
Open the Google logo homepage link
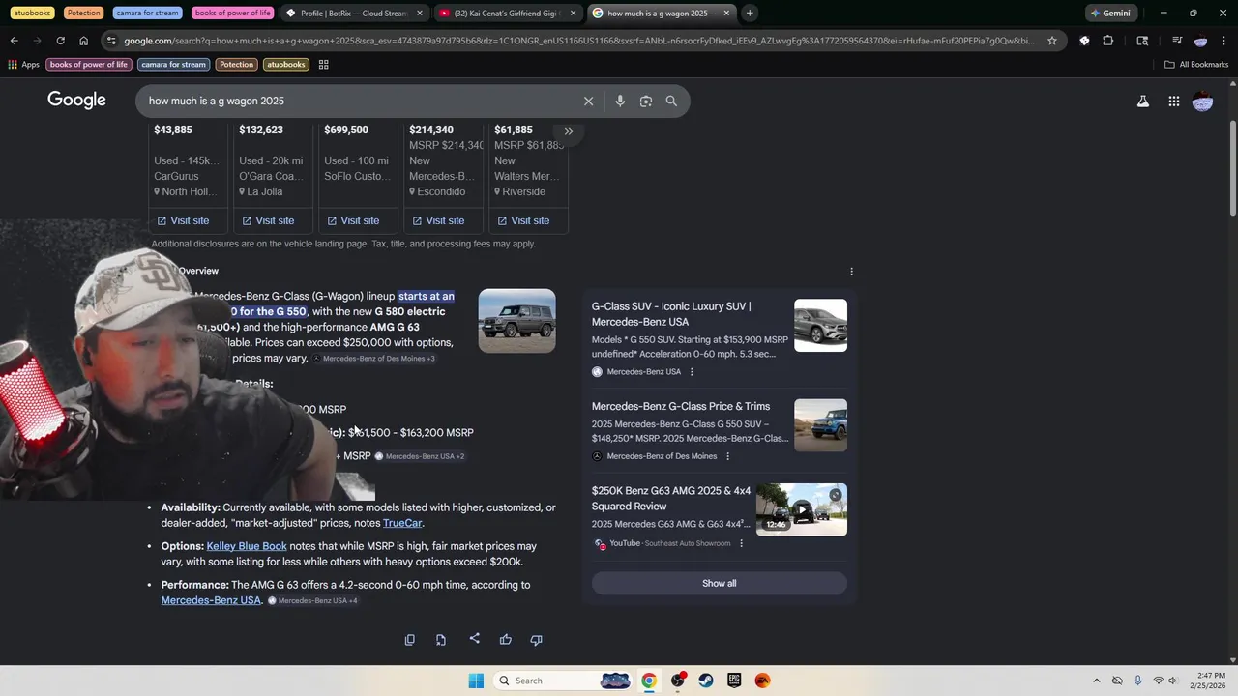click(76, 101)
